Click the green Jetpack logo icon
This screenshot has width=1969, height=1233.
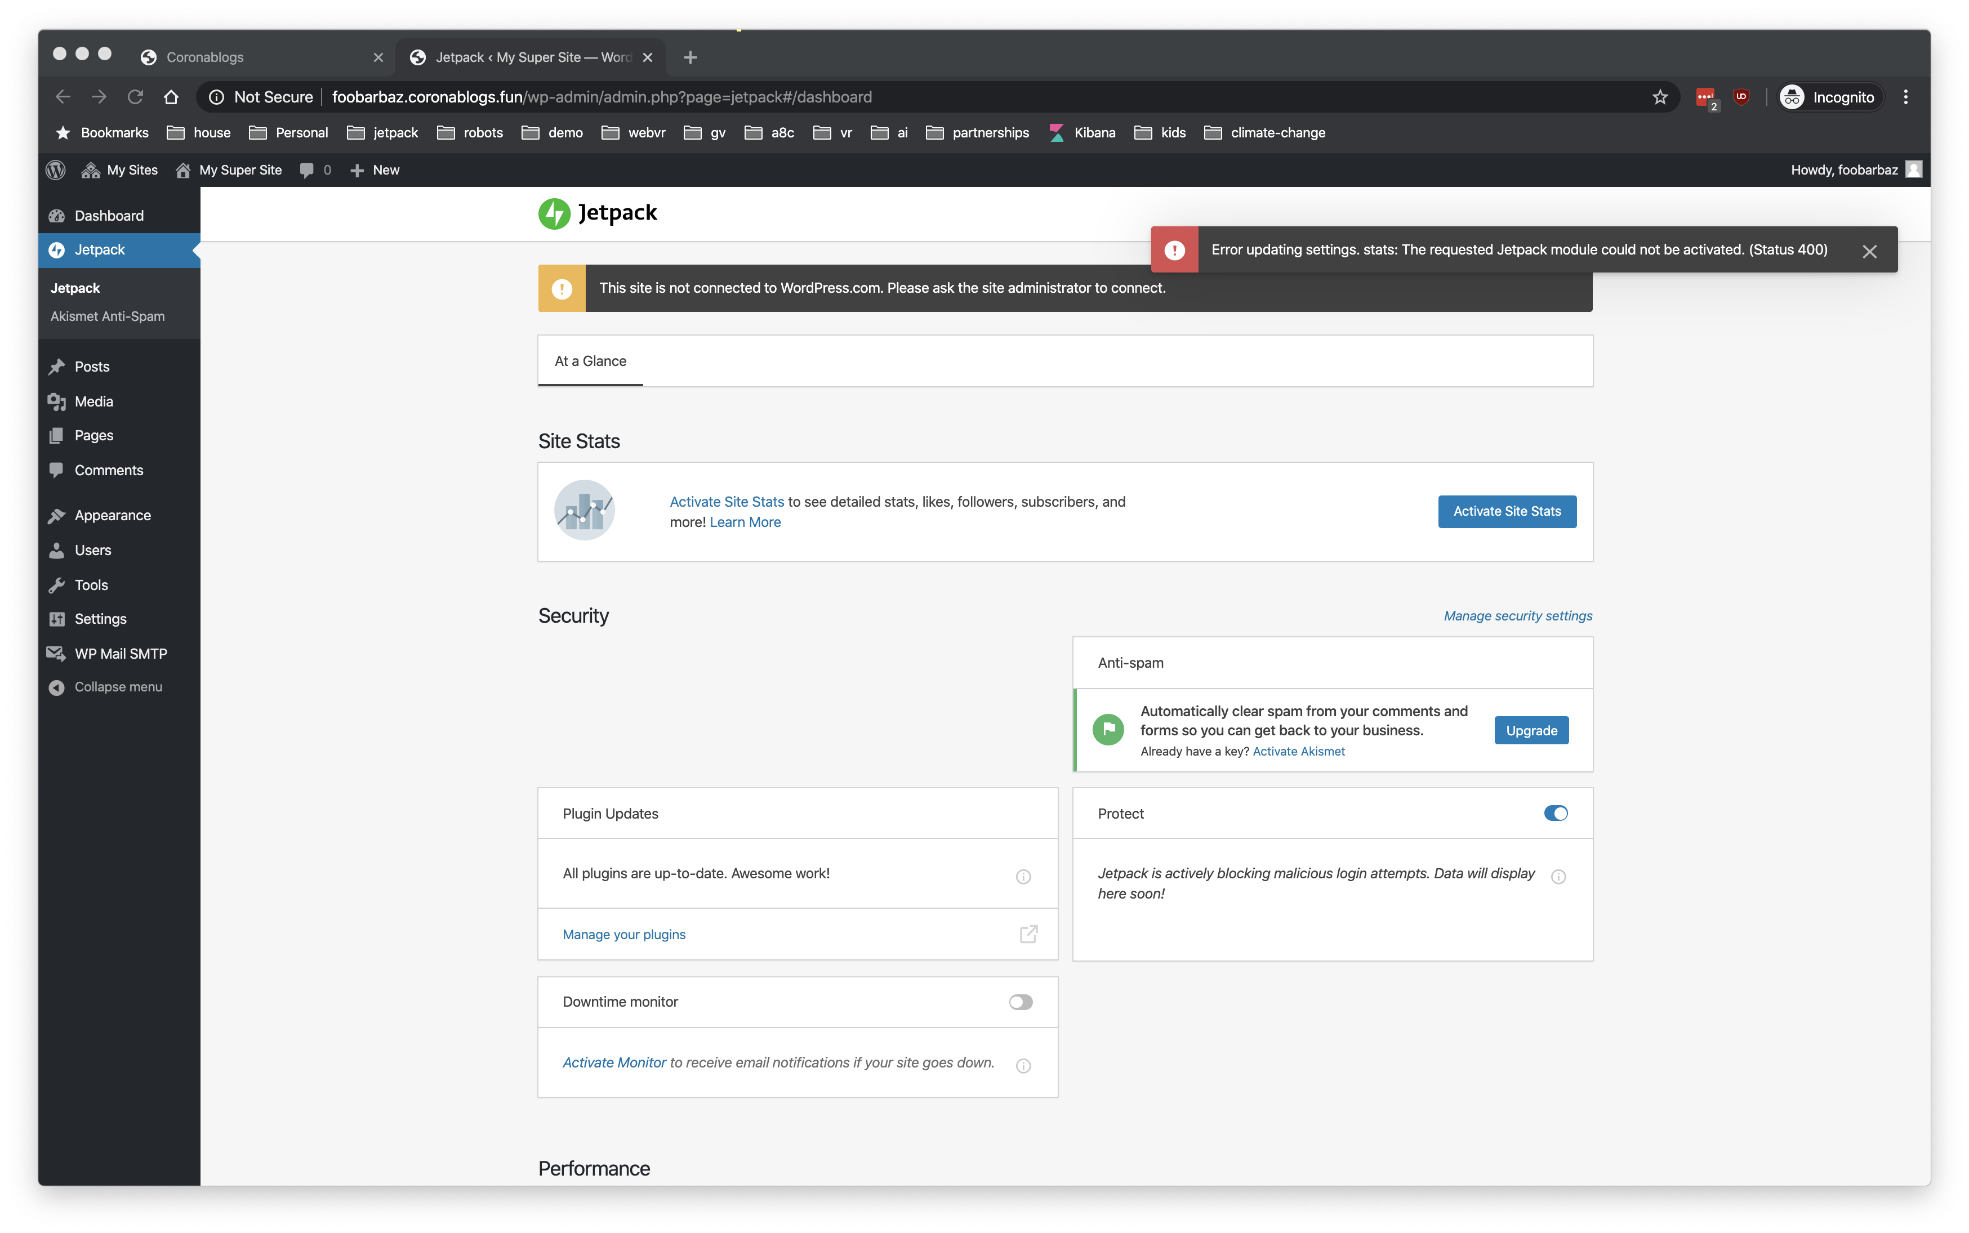pos(554,213)
